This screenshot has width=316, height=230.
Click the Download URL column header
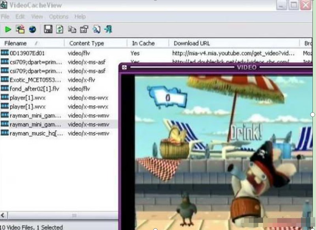(192, 43)
